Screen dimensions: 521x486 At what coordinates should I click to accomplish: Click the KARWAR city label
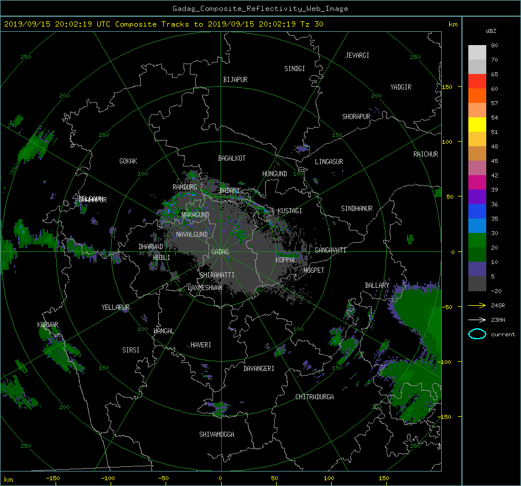47,324
